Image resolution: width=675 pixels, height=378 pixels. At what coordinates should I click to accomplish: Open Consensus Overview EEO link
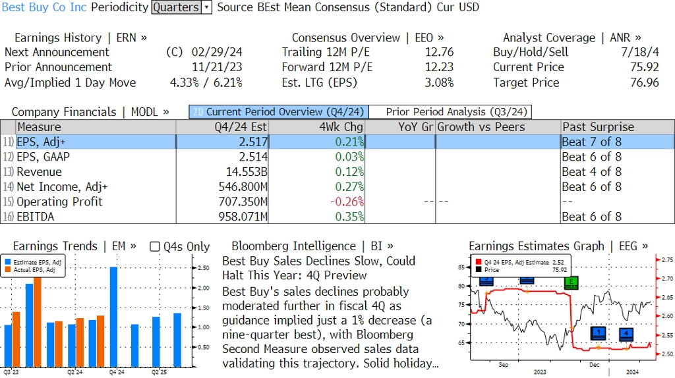coord(368,38)
